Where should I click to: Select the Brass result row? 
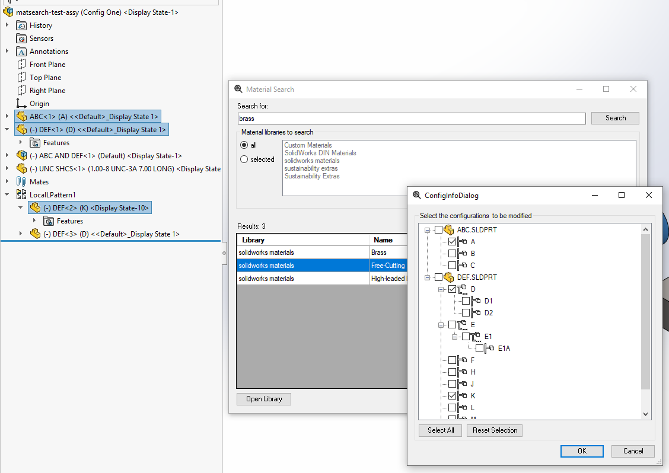(322, 253)
